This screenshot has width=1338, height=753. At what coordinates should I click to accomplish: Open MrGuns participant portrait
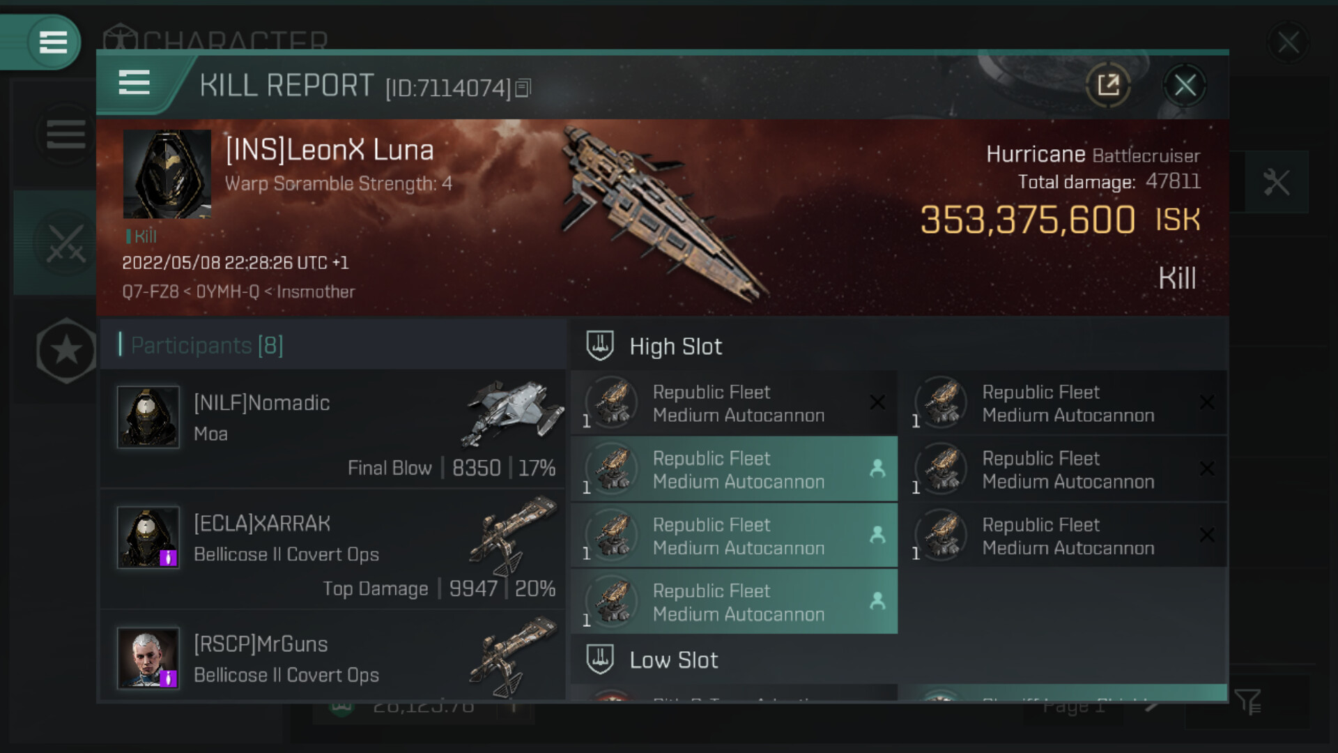148,657
